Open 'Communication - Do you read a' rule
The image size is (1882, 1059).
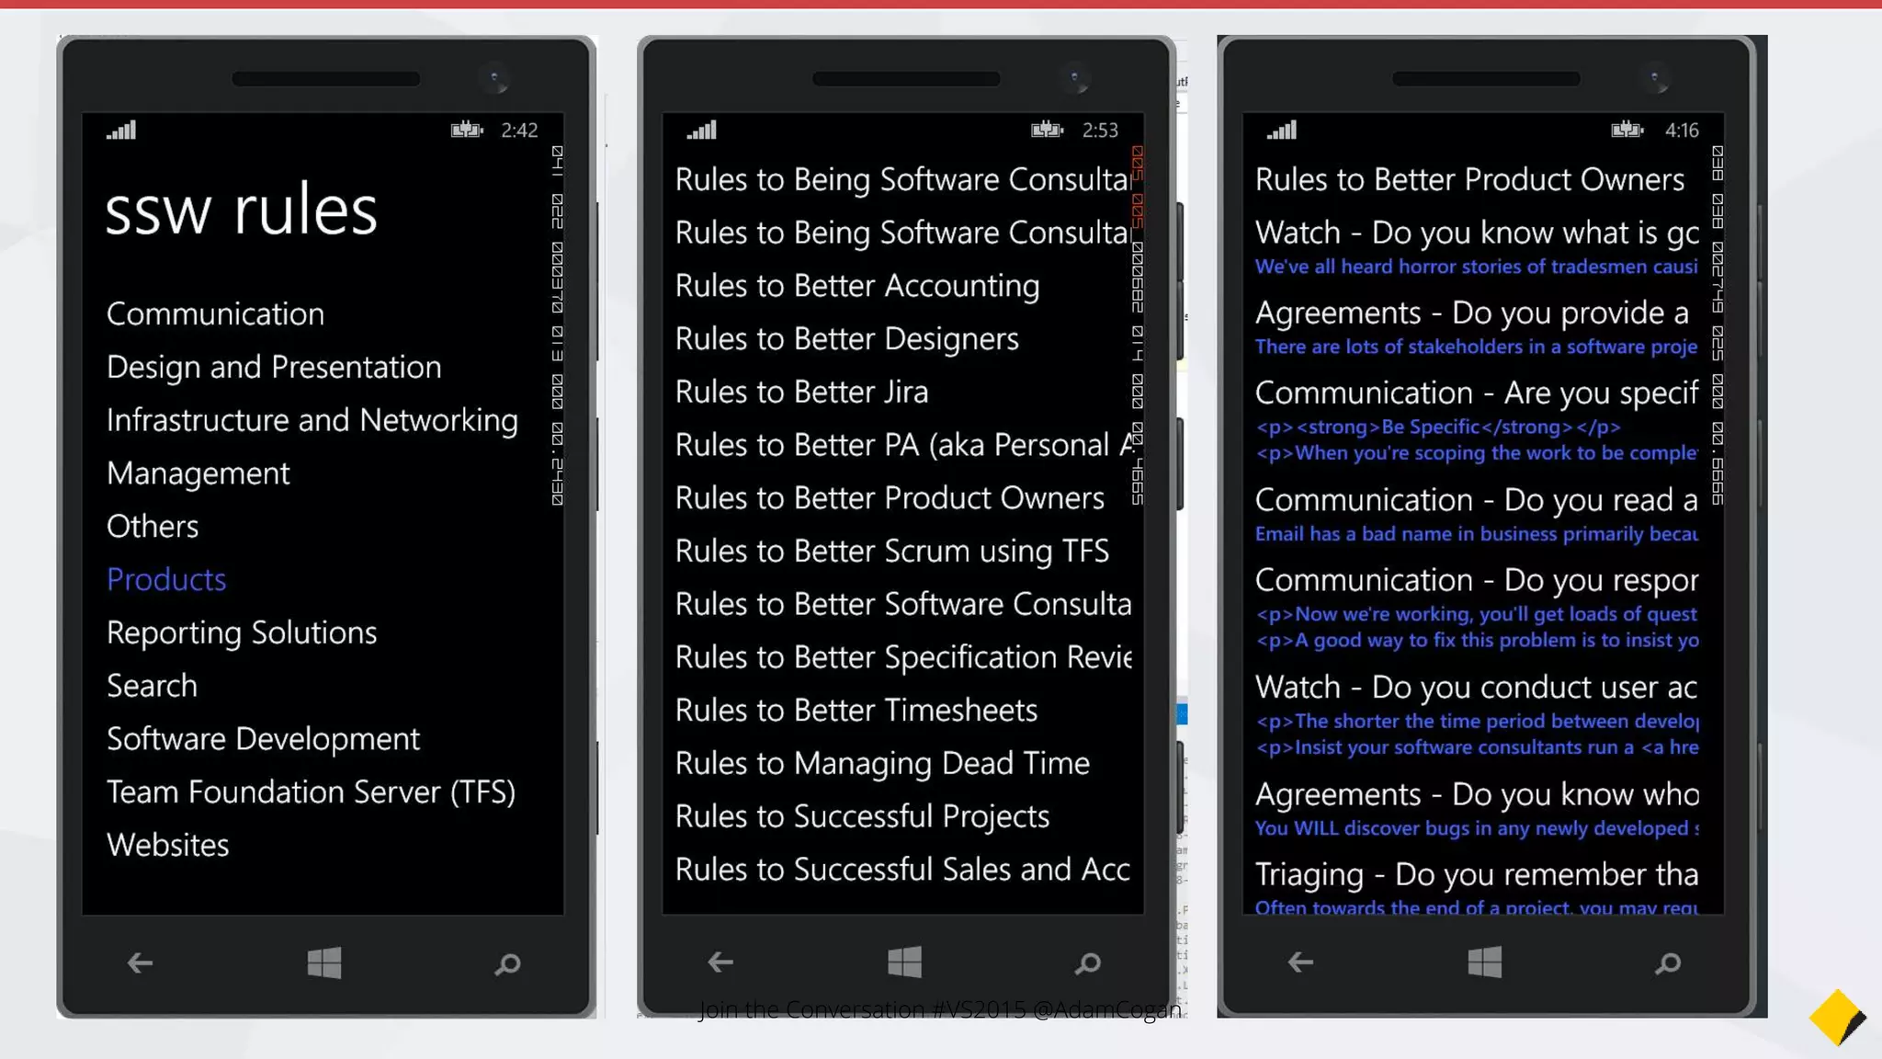tap(1477, 500)
